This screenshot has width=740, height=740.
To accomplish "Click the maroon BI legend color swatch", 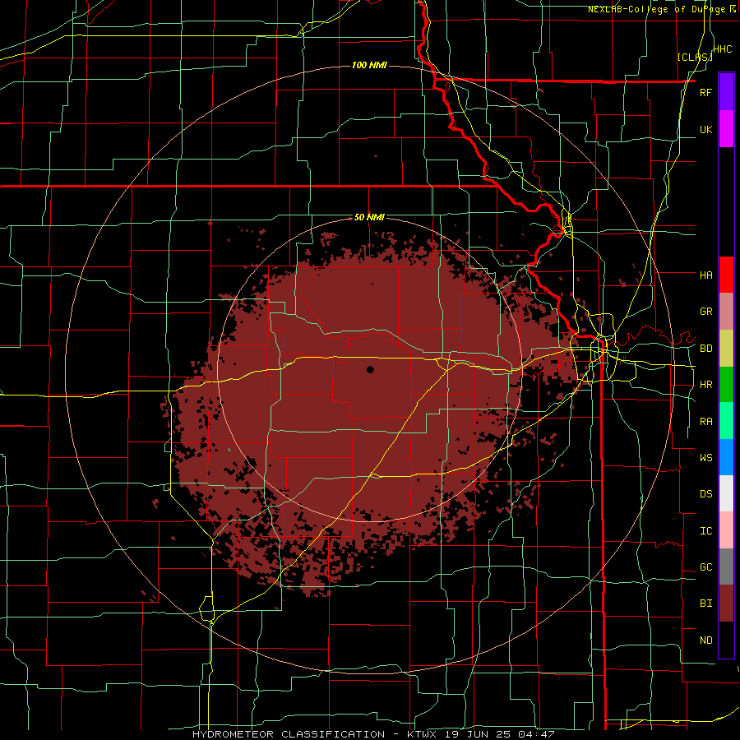I will pos(726,604).
